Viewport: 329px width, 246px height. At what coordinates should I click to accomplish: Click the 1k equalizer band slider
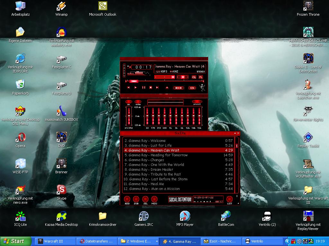(170, 116)
